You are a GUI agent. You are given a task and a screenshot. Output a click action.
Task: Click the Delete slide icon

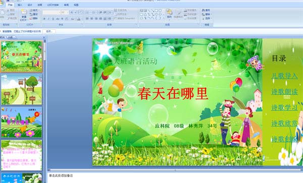pos(34,19)
